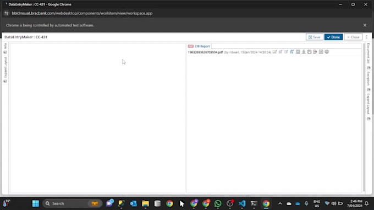Dismiss the automated test software notification bar
The height and width of the screenshot is (210, 374).
(365, 25)
